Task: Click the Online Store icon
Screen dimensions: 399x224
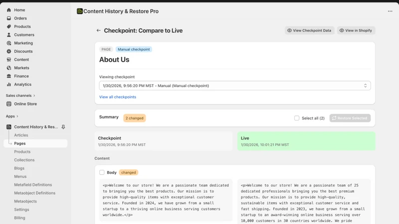Action: (9, 104)
